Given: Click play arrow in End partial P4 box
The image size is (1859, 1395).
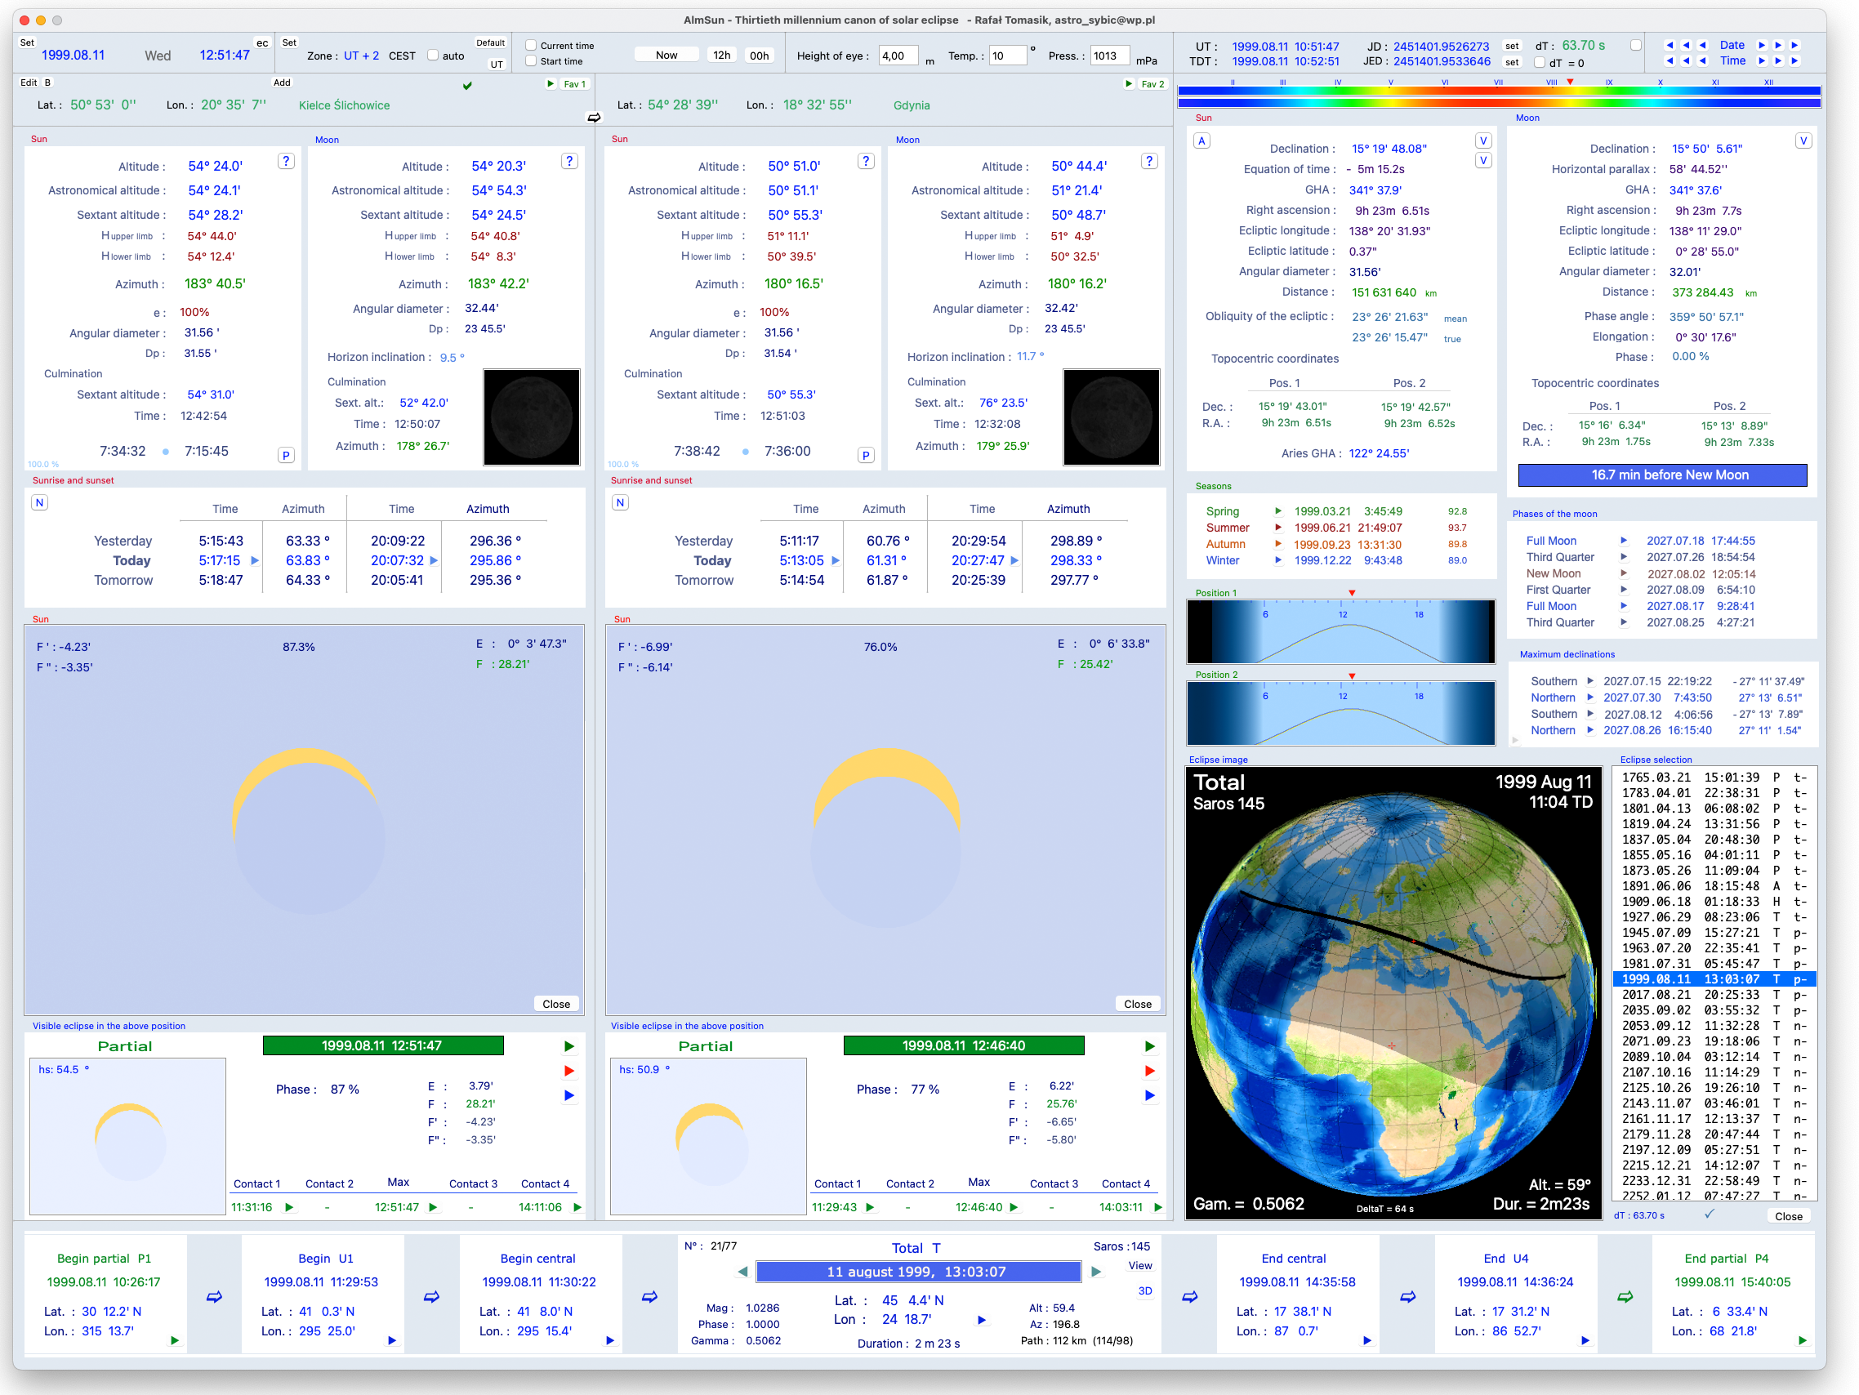Looking at the screenshot, I should [1802, 1340].
